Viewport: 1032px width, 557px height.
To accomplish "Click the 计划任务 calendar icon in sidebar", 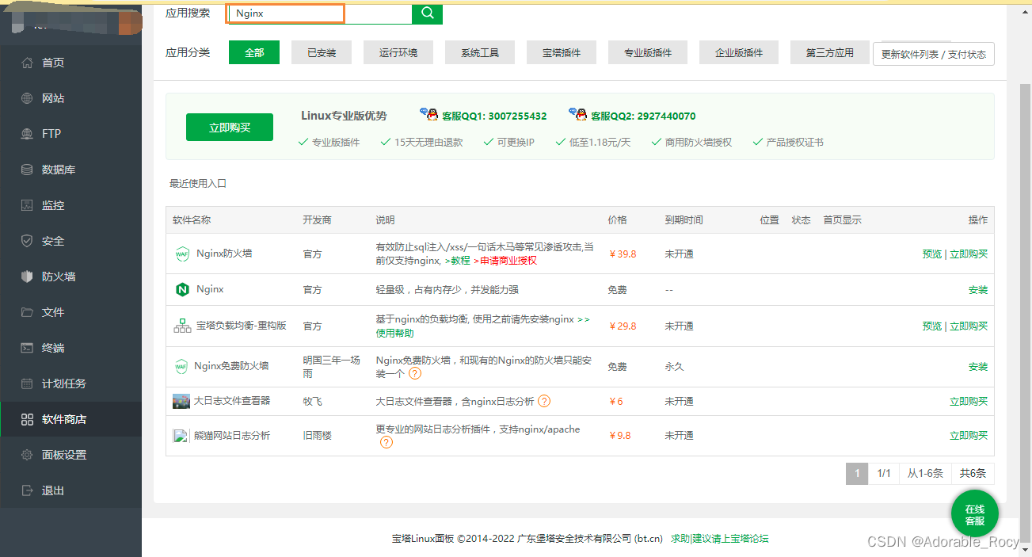I will 27,383.
